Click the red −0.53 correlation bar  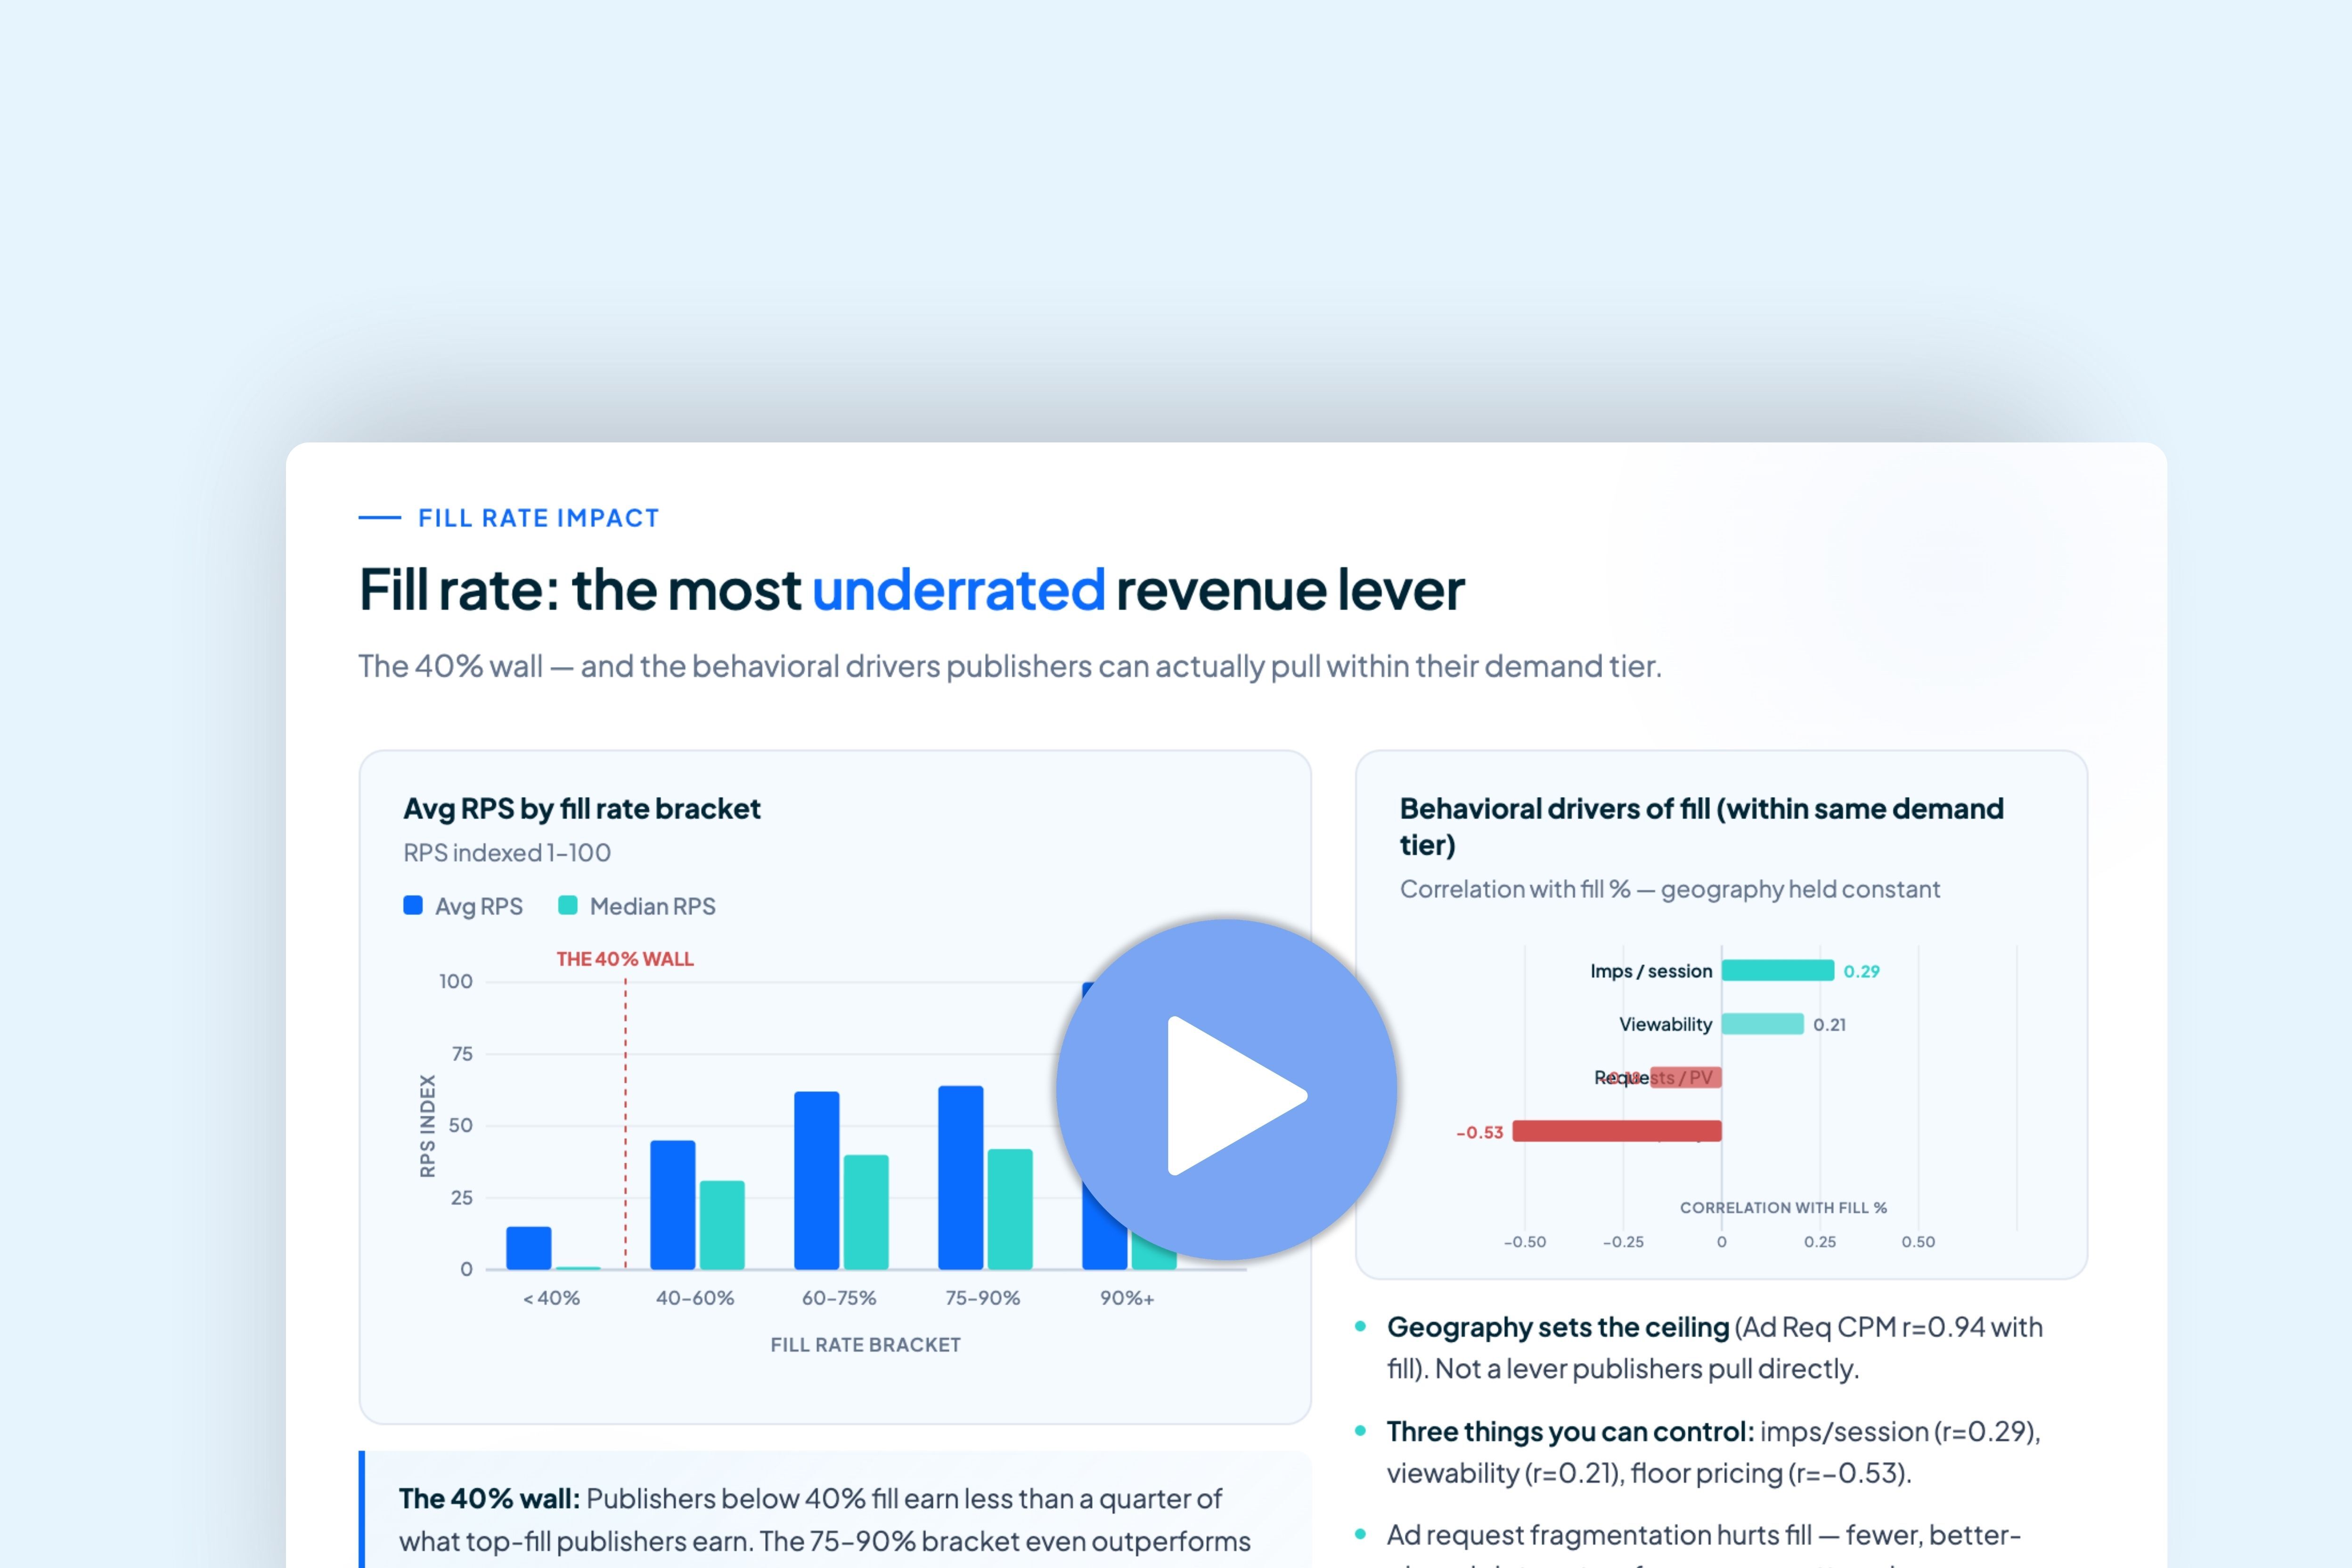click(1617, 1131)
